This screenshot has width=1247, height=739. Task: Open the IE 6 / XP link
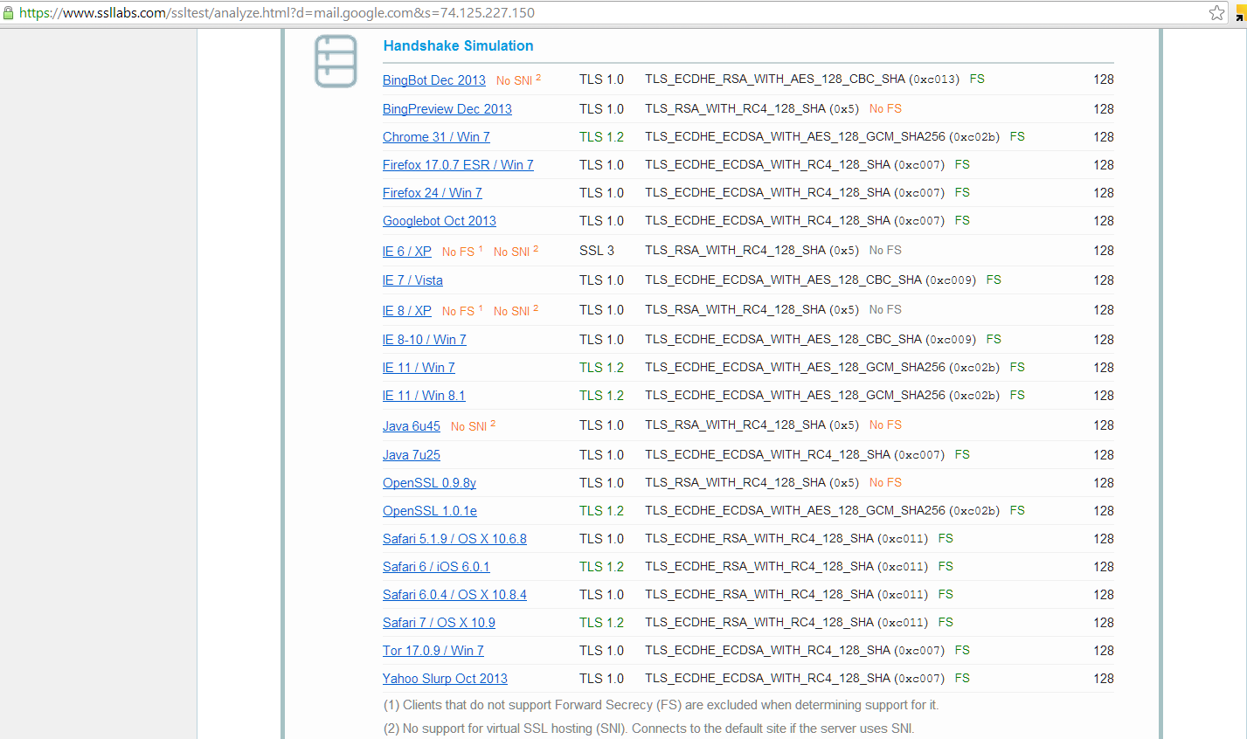pyautogui.click(x=406, y=252)
